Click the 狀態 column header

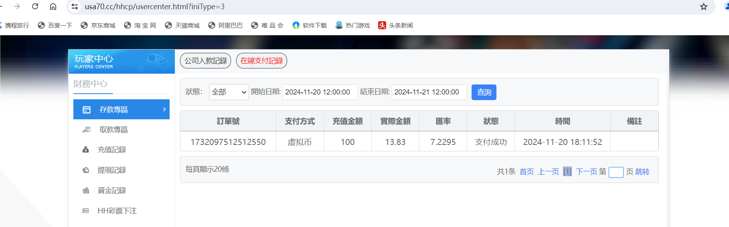tap(491, 121)
